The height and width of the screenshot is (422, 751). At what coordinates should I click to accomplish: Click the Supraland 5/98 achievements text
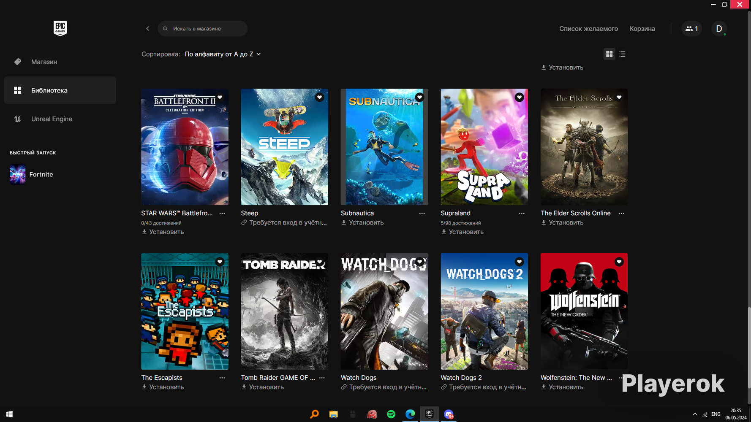click(461, 223)
